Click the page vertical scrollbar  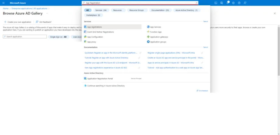click(279, 51)
